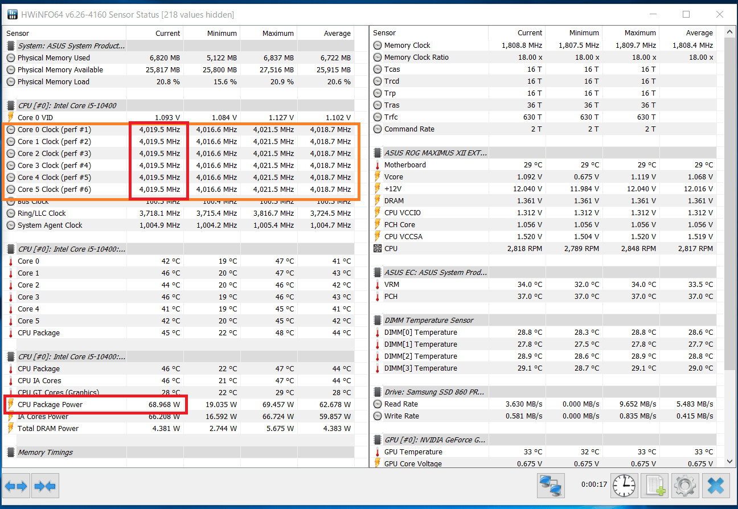Image resolution: width=738 pixels, height=509 pixels.
Task: Click the 2,818 RPM current CPU fan value
Action: click(524, 248)
